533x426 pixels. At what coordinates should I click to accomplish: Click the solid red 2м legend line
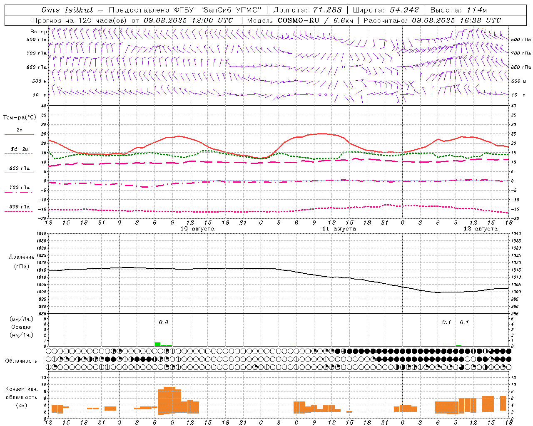pos(19,134)
